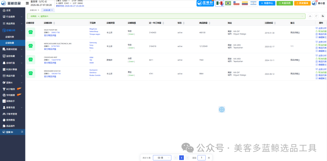Expand 商品筛选 sidebar menu
Image resolution: width=327 pixels, height=161 pixels.
[12, 24]
